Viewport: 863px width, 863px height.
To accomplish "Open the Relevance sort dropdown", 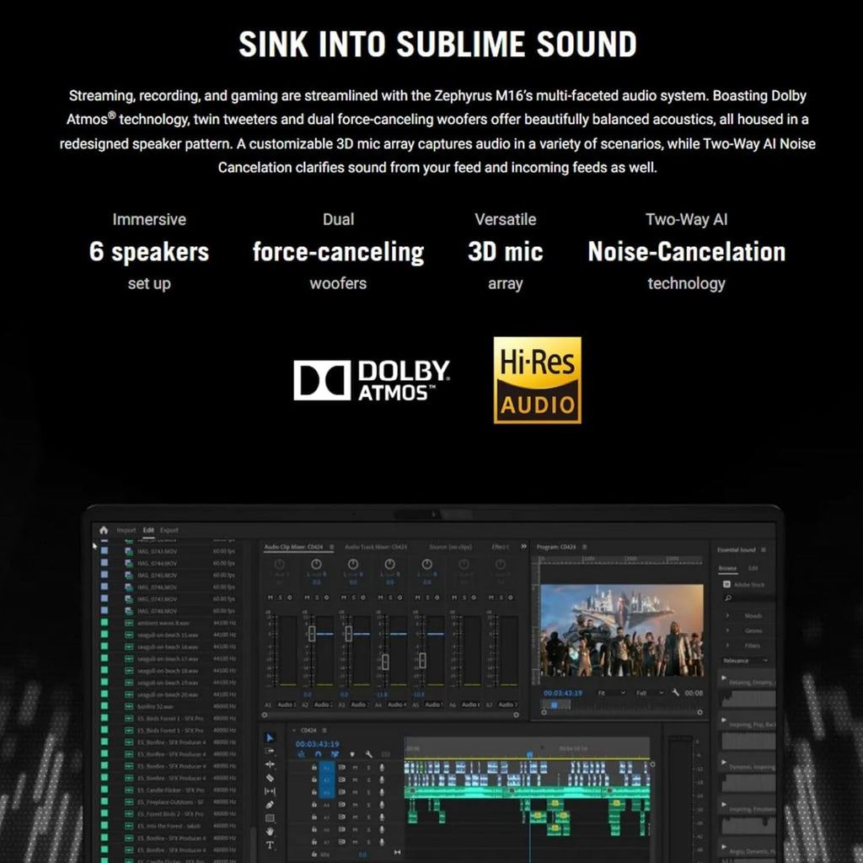I will [x=744, y=661].
